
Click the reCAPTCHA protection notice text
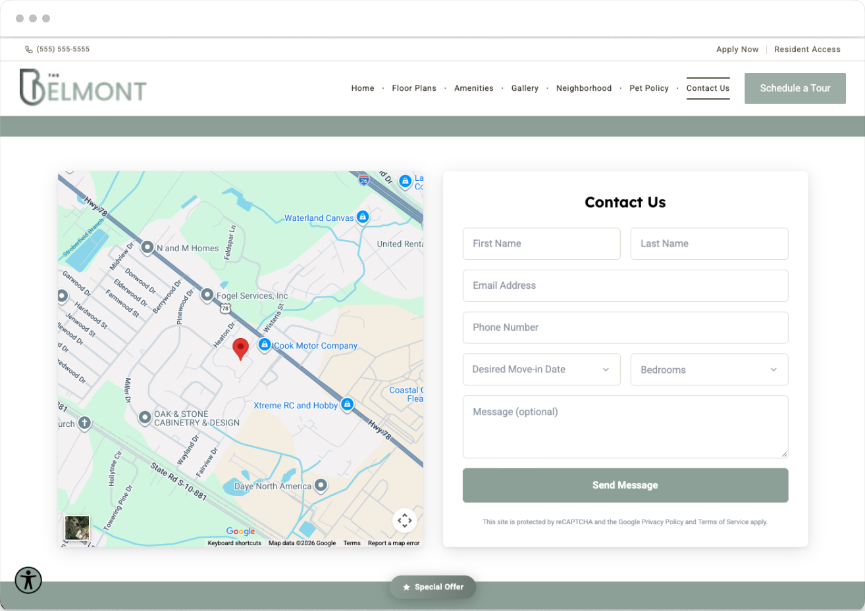click(625, 522)
